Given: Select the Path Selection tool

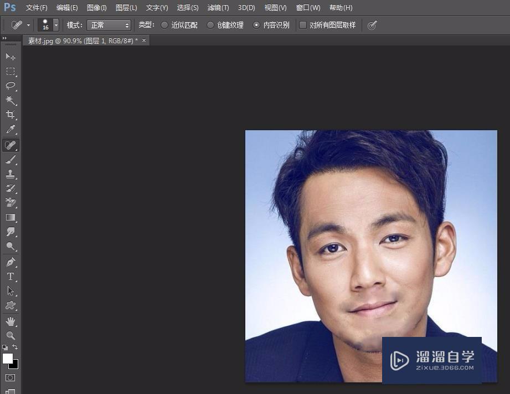Looking at the screenshot, I should 11,290.
